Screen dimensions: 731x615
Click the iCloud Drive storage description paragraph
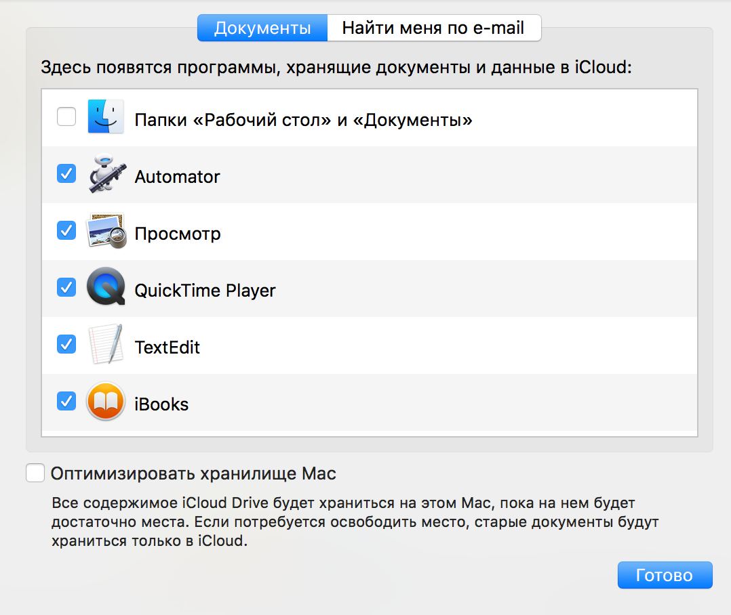354,522
